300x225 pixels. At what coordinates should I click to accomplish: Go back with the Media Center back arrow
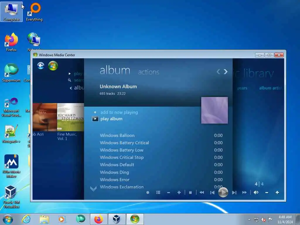pyautogui.click(x=40, y=66)
